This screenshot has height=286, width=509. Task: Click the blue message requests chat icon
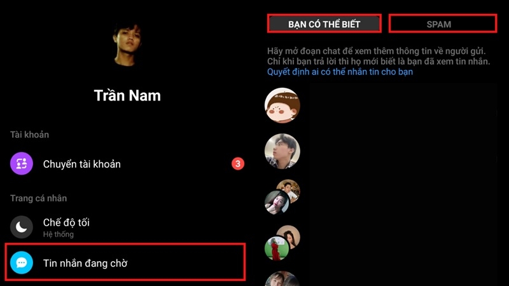[22, 262]
